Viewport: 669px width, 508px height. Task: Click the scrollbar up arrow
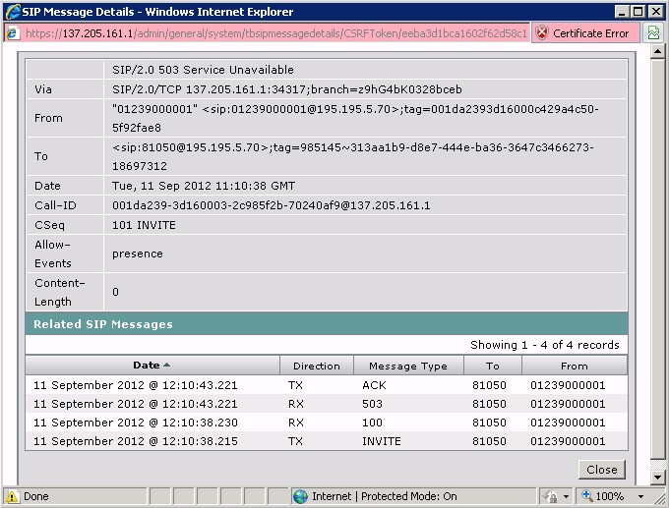coord(658,51)
